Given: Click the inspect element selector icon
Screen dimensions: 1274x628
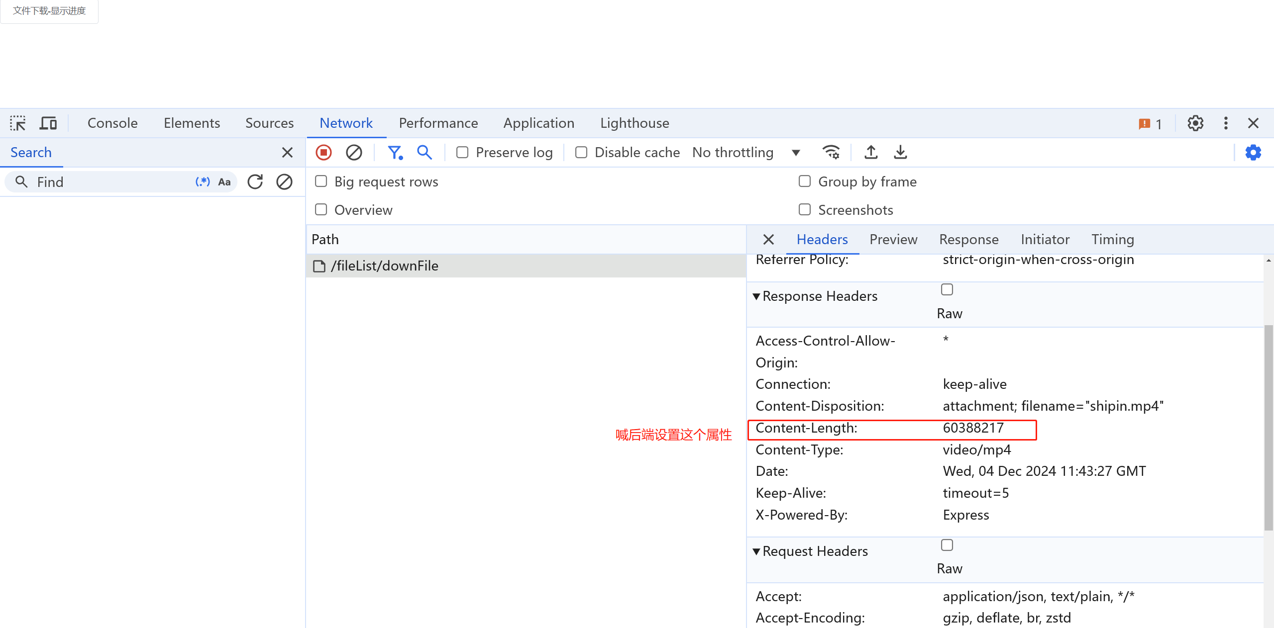Looking at the screenshot, I should pyautogui.click(x=18, y=123).
